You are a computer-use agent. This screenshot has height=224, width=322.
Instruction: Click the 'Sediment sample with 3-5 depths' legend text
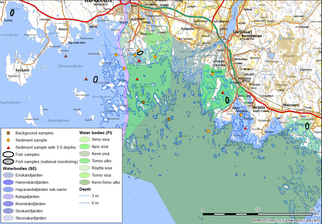[x=45, y=147]
